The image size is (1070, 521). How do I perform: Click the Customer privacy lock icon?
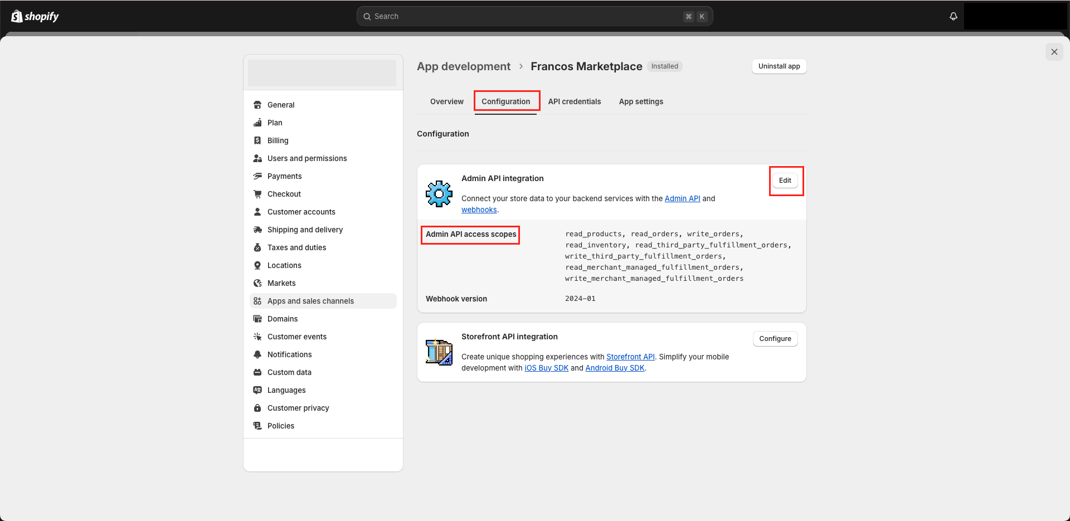coord(257,408)
